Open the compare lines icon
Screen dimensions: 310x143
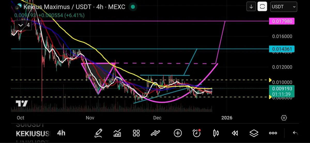click(x=156, y=133)
